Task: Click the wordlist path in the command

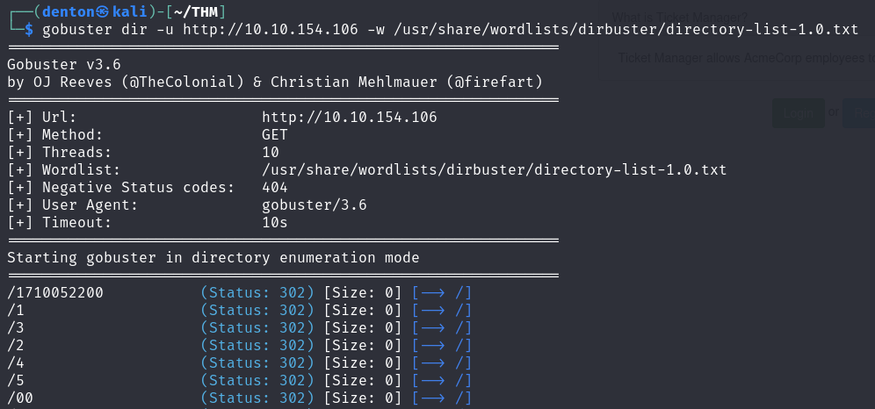Action: [x=627, y=30]
